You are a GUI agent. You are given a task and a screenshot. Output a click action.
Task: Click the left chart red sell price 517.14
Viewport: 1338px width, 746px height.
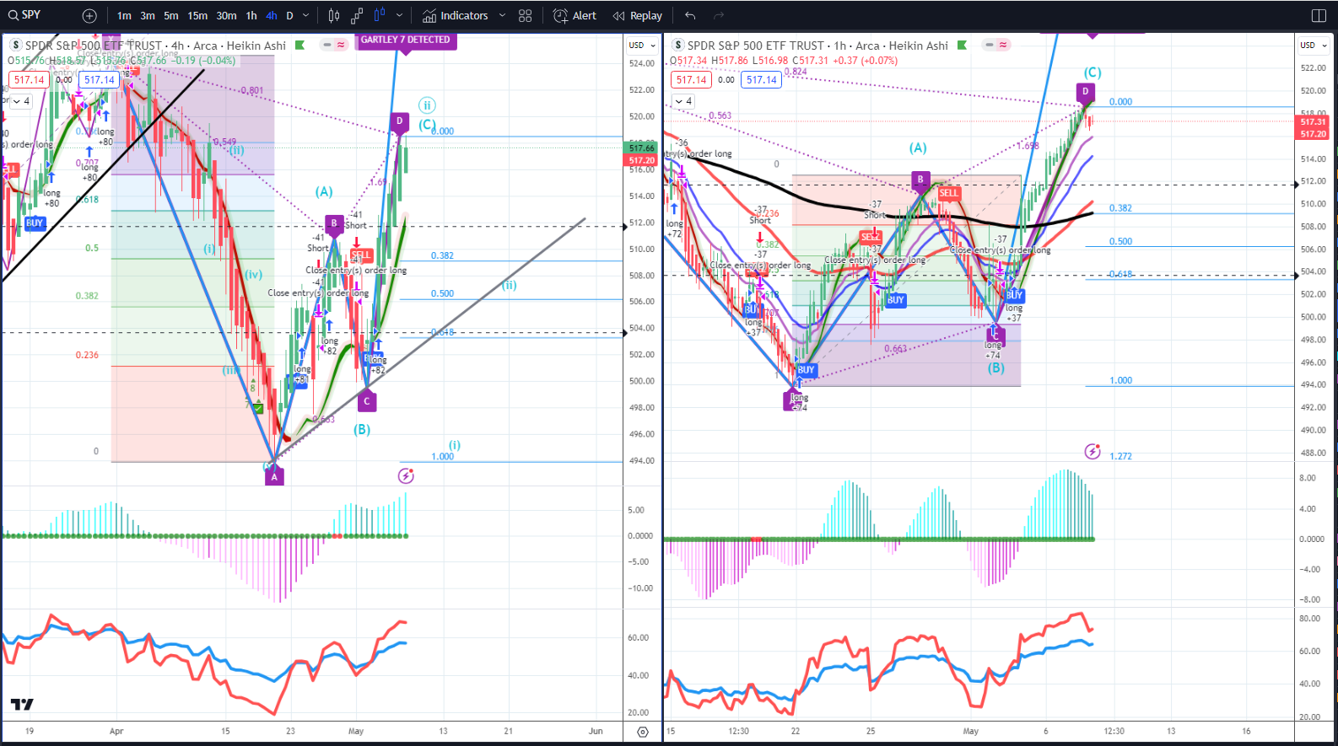point(29,80)
